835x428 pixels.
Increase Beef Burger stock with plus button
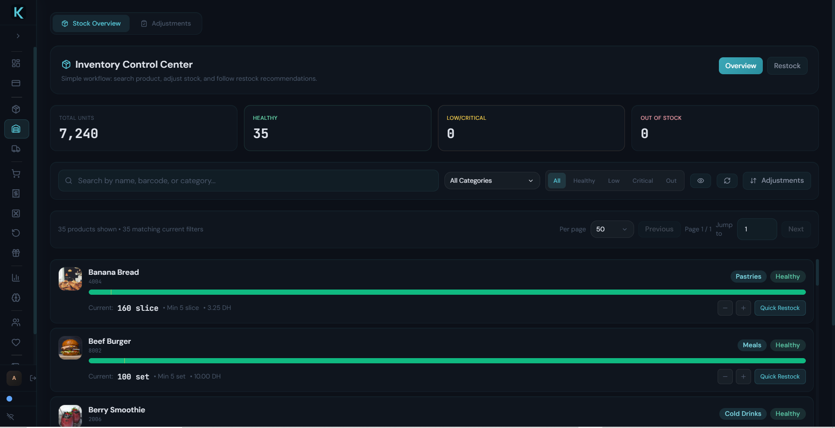[x=743, y=376]
